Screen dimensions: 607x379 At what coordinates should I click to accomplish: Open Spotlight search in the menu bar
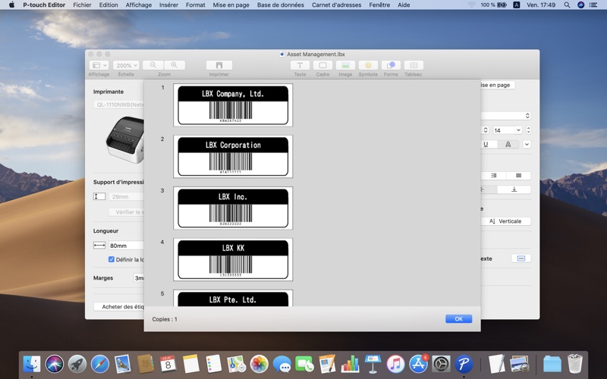pos(567,5)
